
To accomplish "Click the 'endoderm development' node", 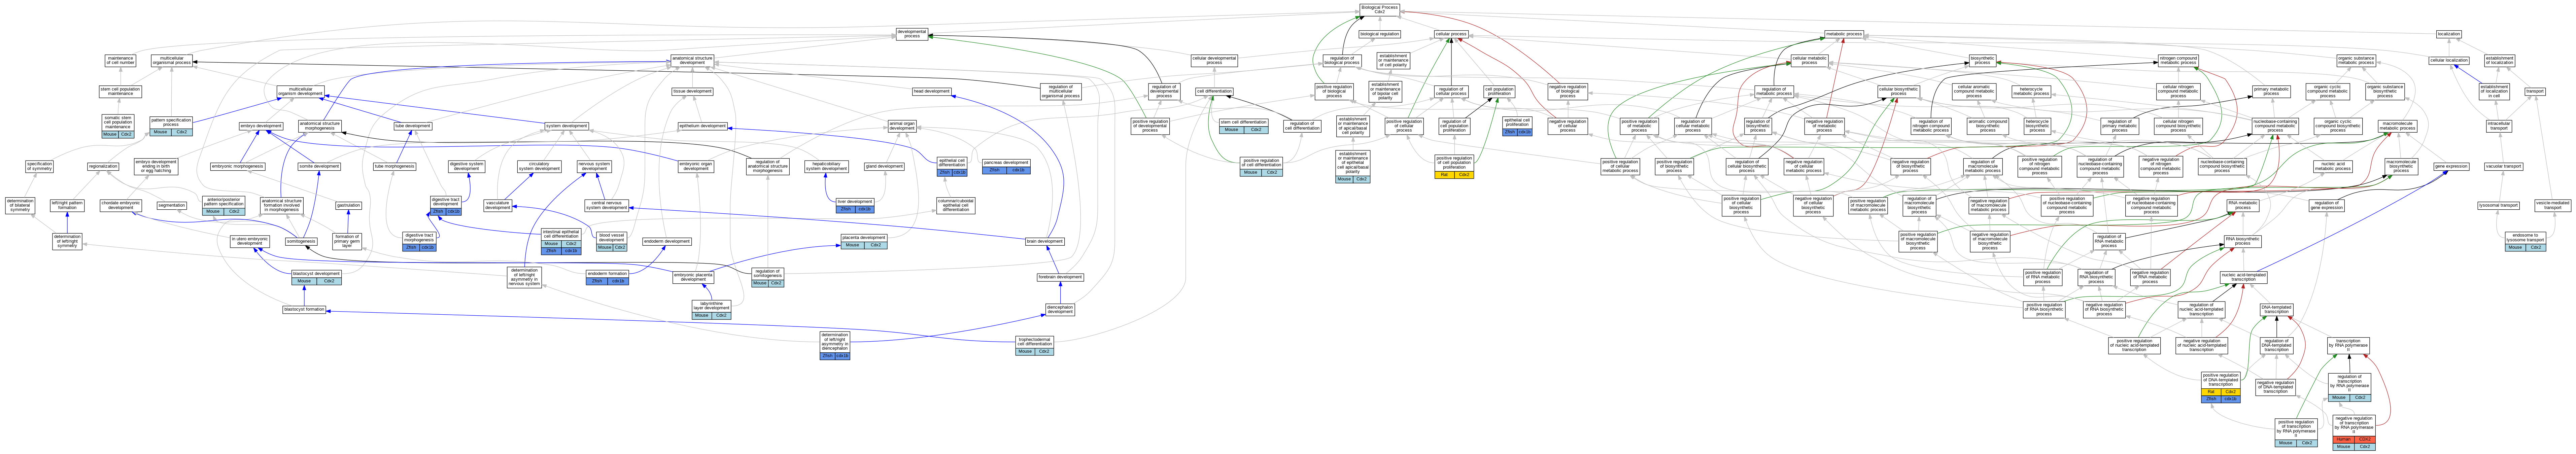I will [667, 241].
